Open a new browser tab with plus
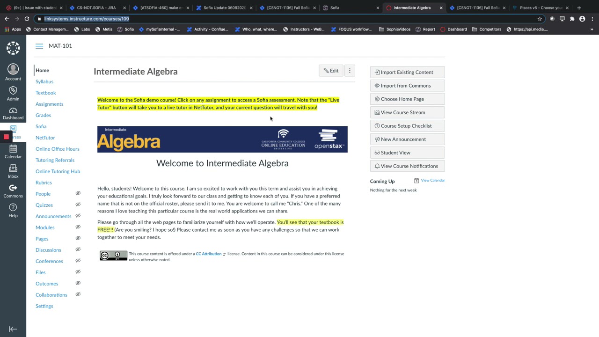Screen dimensions: 599x337 tap(579, 7)
